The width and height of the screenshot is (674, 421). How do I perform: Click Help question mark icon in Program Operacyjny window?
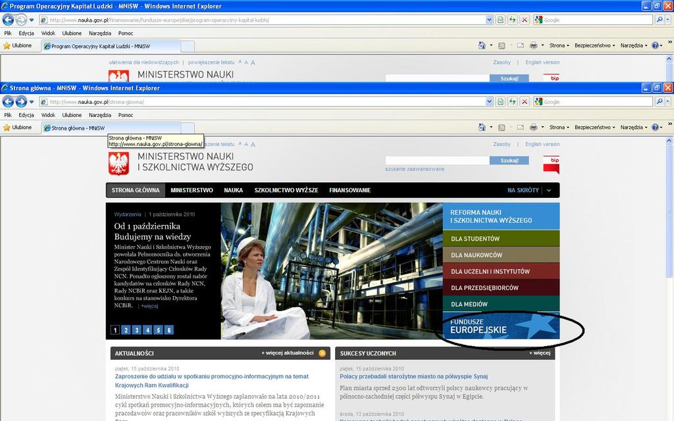pyautogui.click(x=655, y=45)
